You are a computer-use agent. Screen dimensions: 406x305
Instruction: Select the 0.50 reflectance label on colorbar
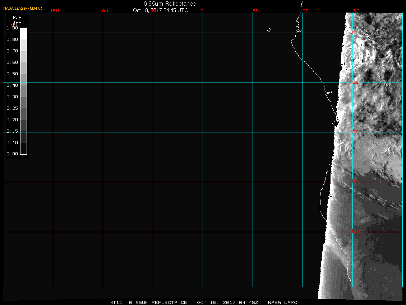coord(12,74)
